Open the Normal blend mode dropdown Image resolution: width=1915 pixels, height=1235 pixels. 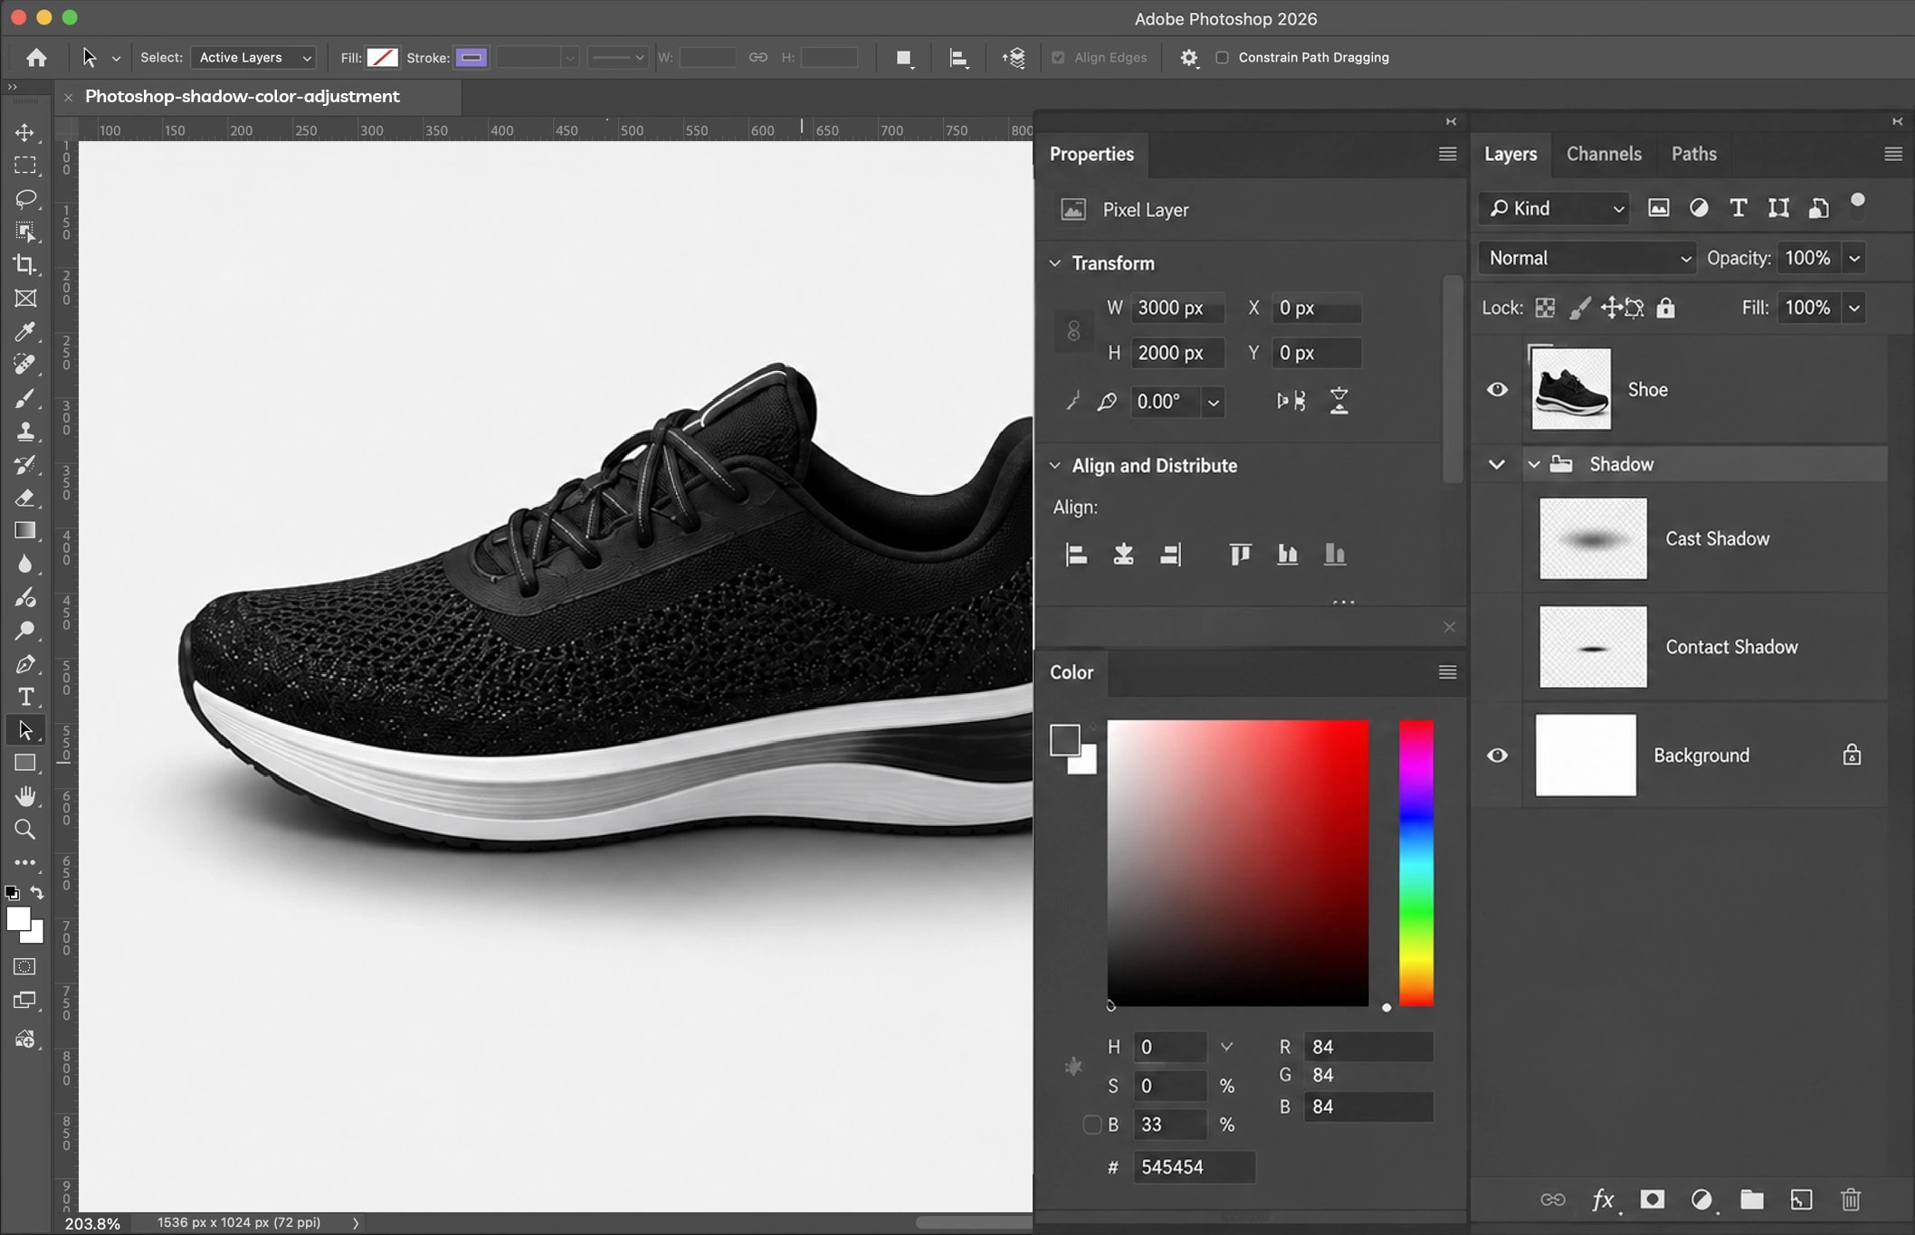pos(1587,258)
